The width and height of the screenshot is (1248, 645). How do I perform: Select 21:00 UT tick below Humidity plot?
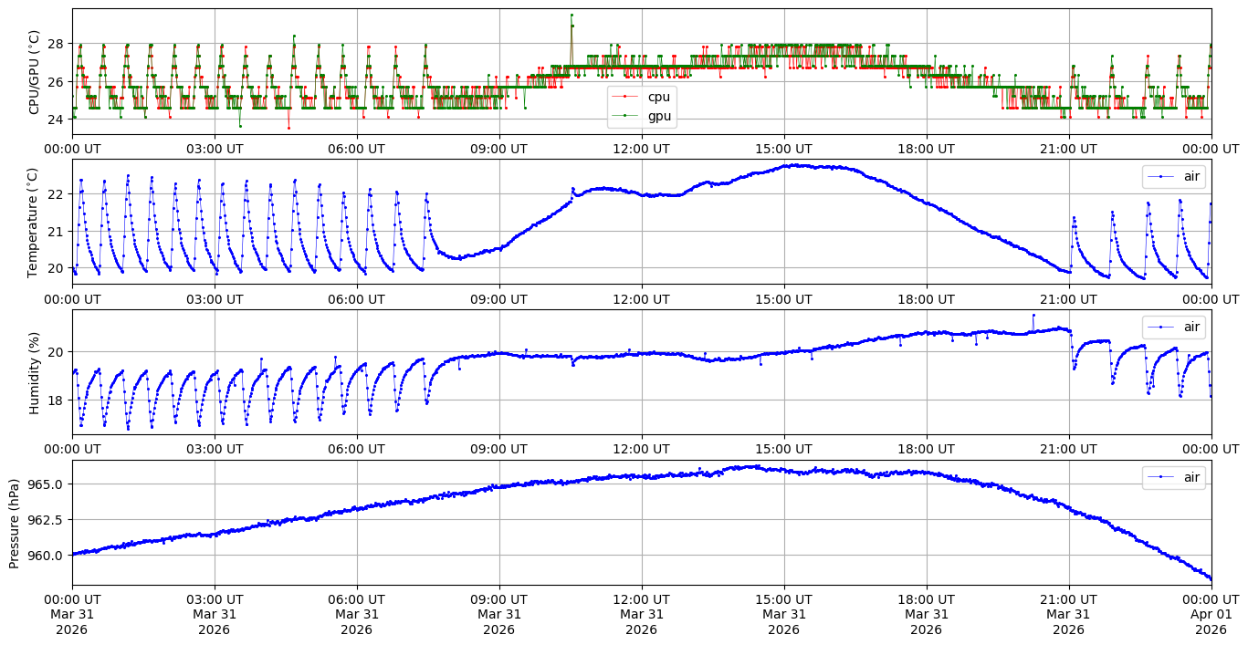click(1068, 449)
